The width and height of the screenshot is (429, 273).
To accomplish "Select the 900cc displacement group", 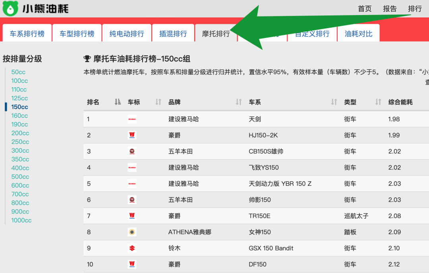I will point(20,212).
